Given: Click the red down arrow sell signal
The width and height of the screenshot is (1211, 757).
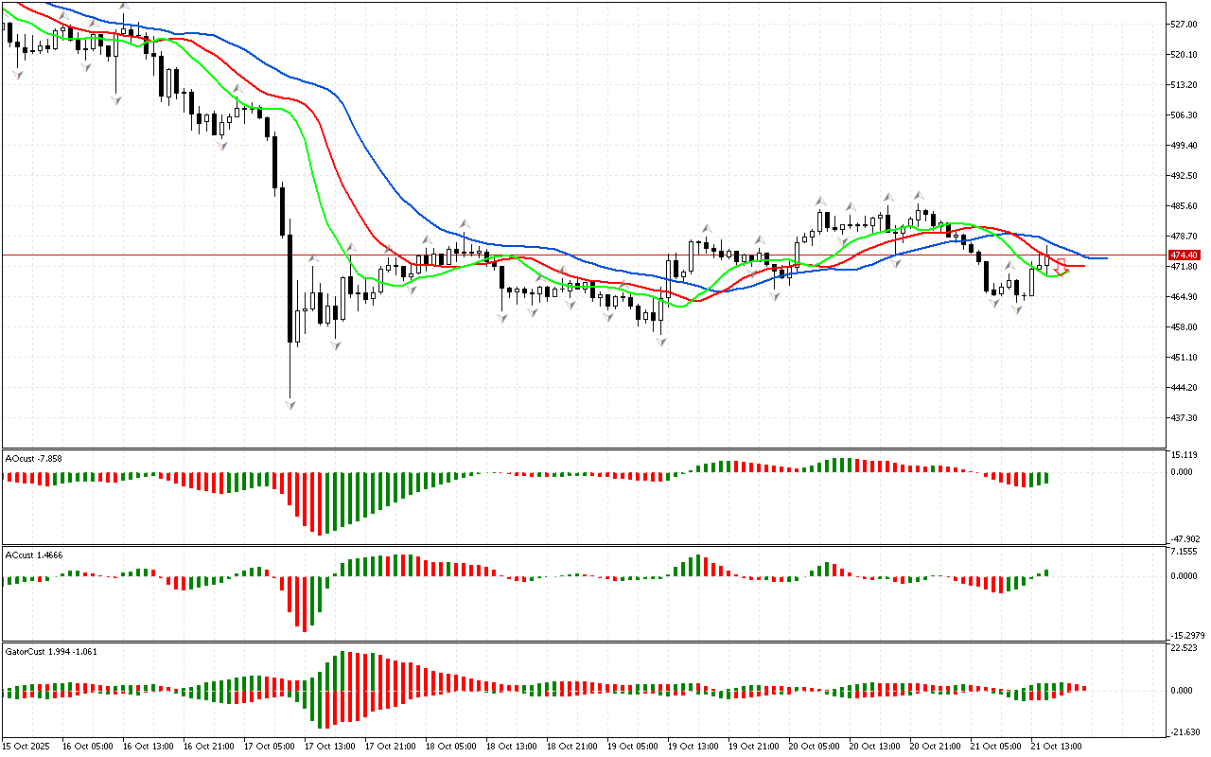Looking at the screenshot, I should 1061,267.
